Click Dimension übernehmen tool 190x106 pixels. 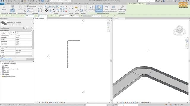(113, 9)
